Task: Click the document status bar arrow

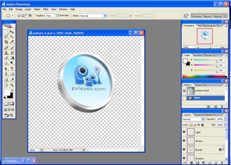Action: [84, 150]
